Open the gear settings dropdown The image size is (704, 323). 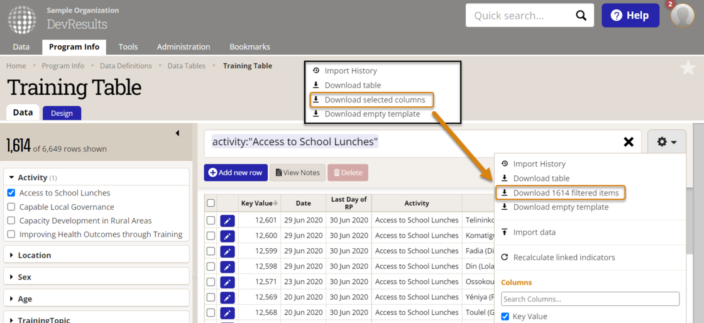(667, 142)
